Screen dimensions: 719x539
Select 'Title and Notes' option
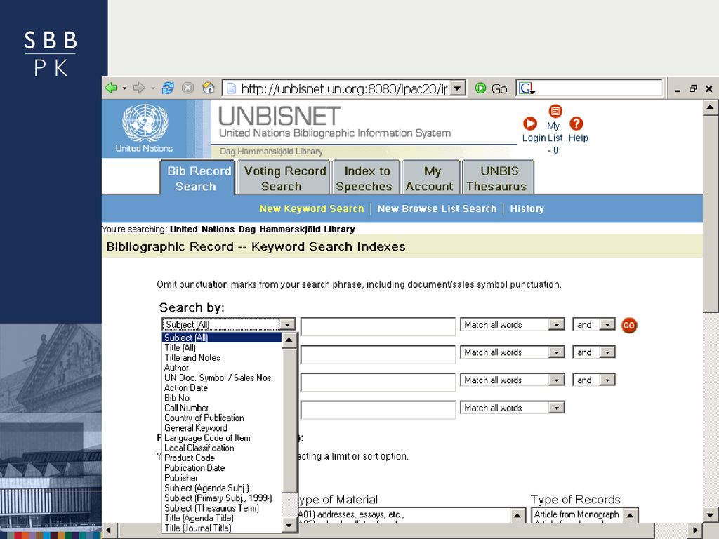tap(222, 358)
